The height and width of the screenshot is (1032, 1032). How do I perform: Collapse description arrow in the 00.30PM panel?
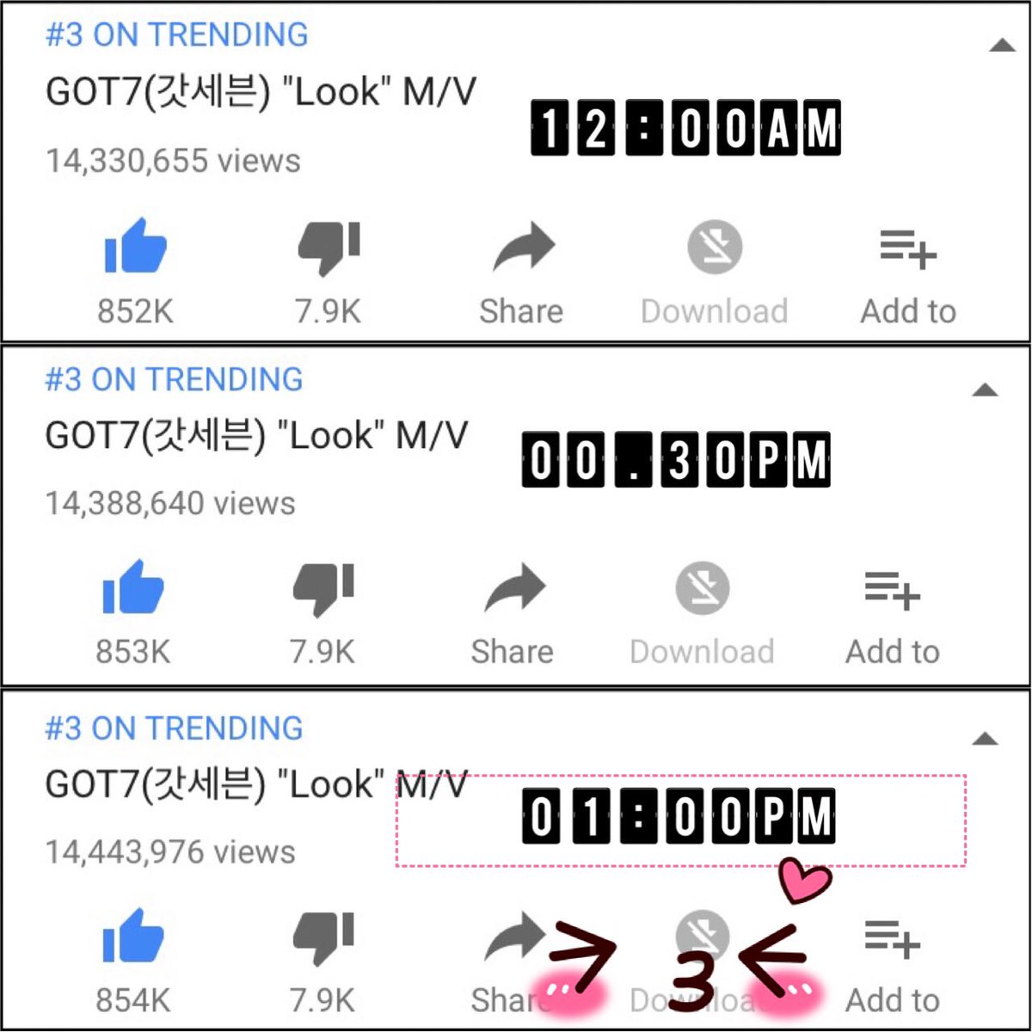click(985, 390)
